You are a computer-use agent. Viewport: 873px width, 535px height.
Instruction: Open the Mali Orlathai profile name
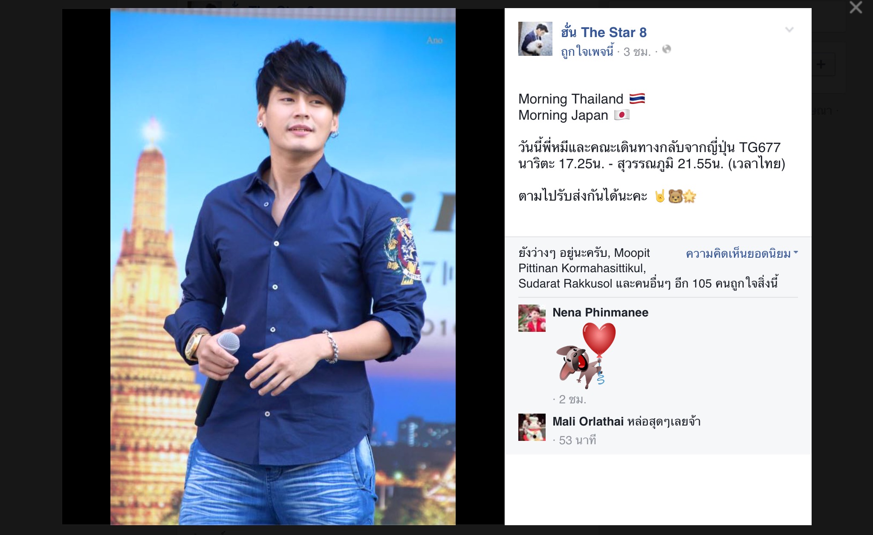tap(588, 421)
